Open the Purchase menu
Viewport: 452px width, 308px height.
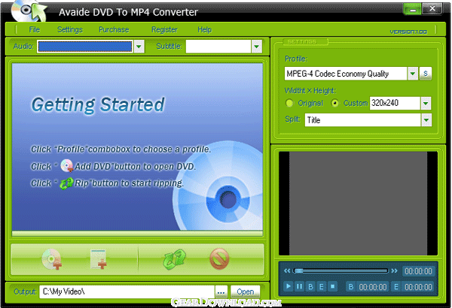point(114,29)
